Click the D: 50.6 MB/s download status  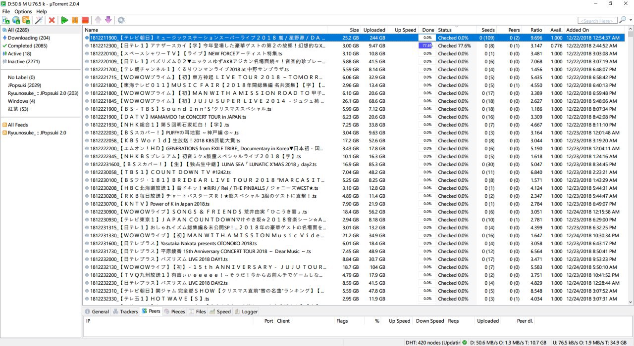(508, 342)
